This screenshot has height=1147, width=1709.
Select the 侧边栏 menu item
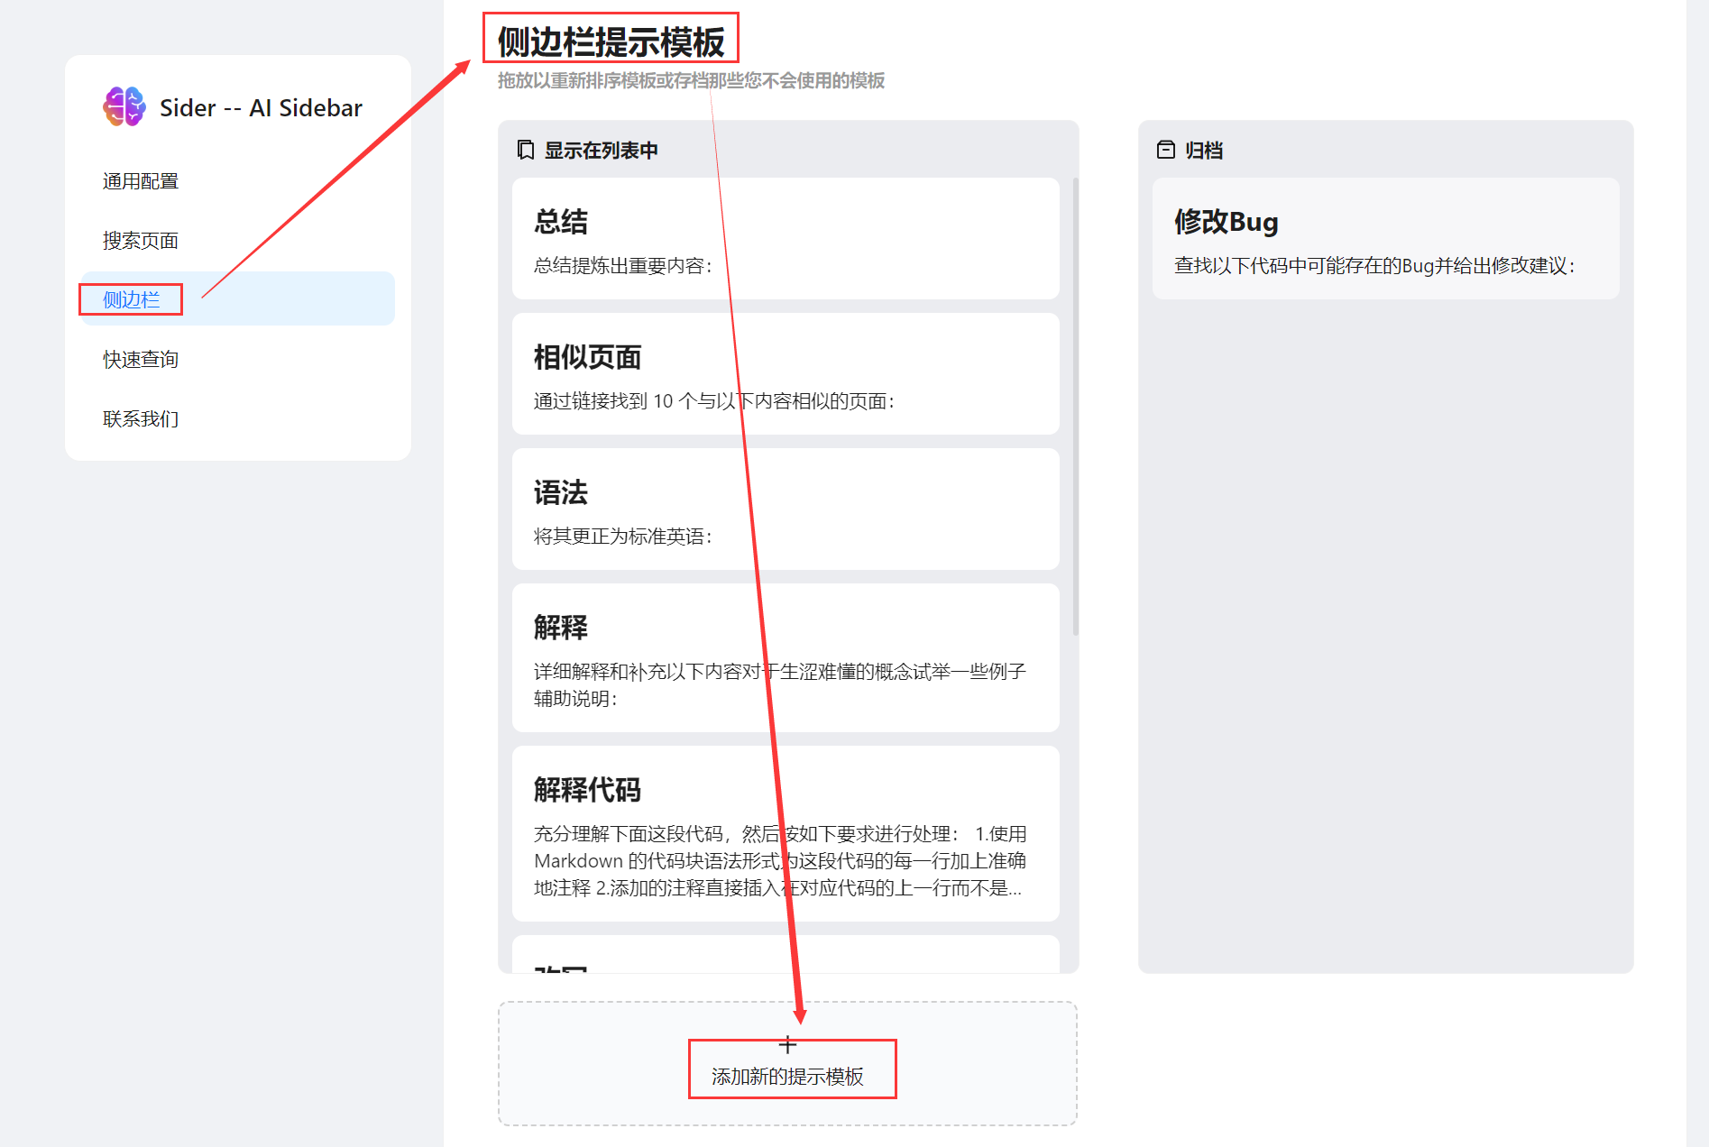238,298
